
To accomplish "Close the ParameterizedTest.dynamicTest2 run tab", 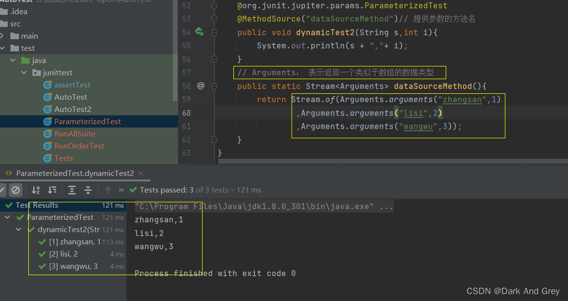I will (x=141, y=173).
